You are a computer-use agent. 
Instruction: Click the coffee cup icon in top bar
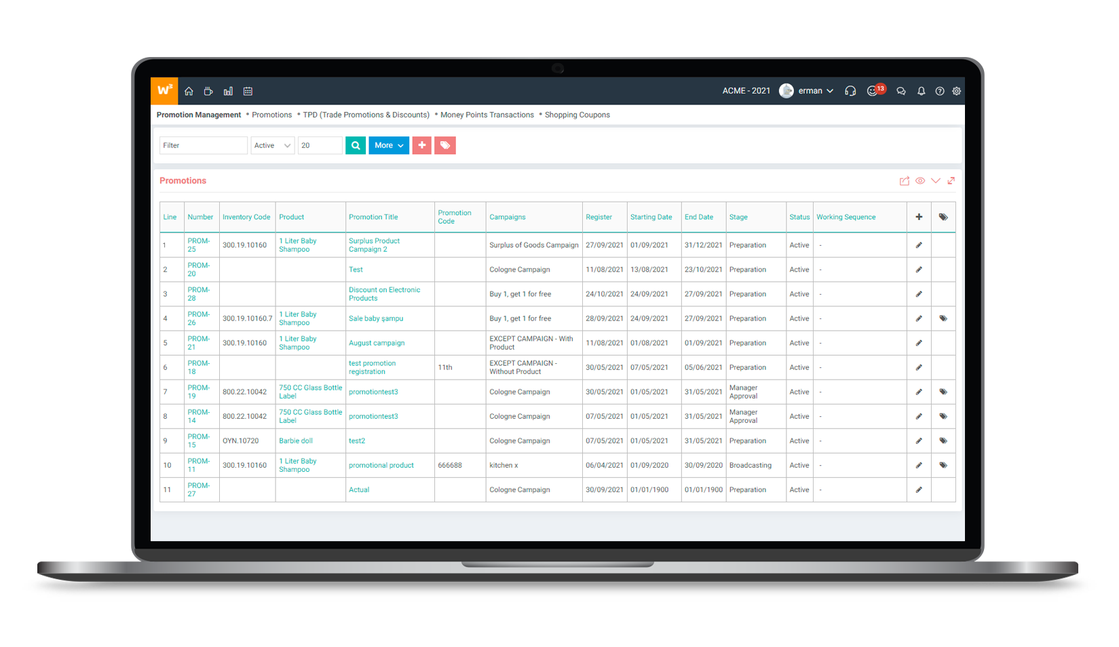pos(208,91)
